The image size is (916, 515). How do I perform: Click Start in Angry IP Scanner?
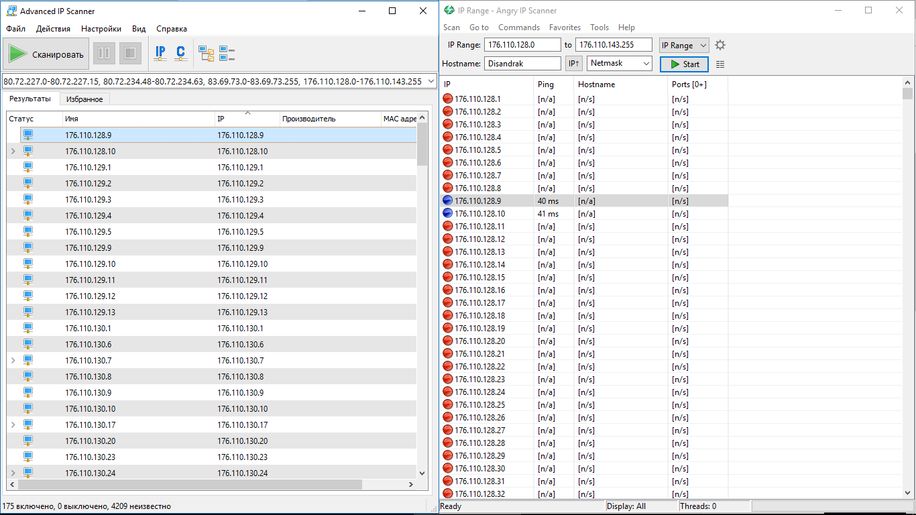[x=684, y=64]
